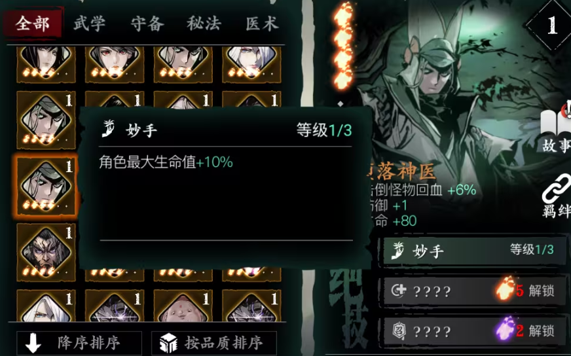Screen dimensions: 571x356
Task: Select the bearded dark-haired character portrait
Action: [x=46, y=252]
